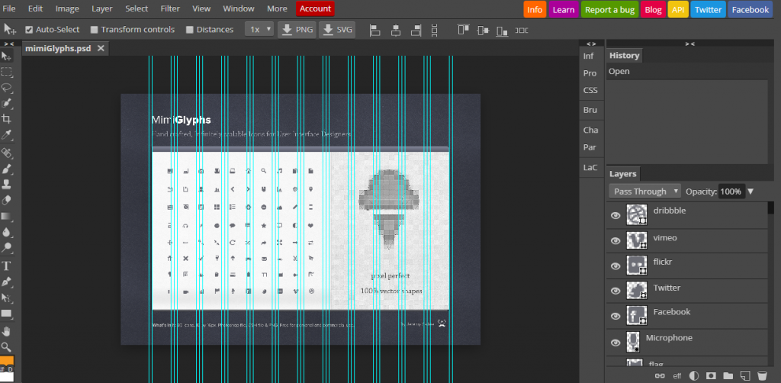Screen dimensions: 781x383
Task: Align top edges of layers
Action: (x=464, y=30)
